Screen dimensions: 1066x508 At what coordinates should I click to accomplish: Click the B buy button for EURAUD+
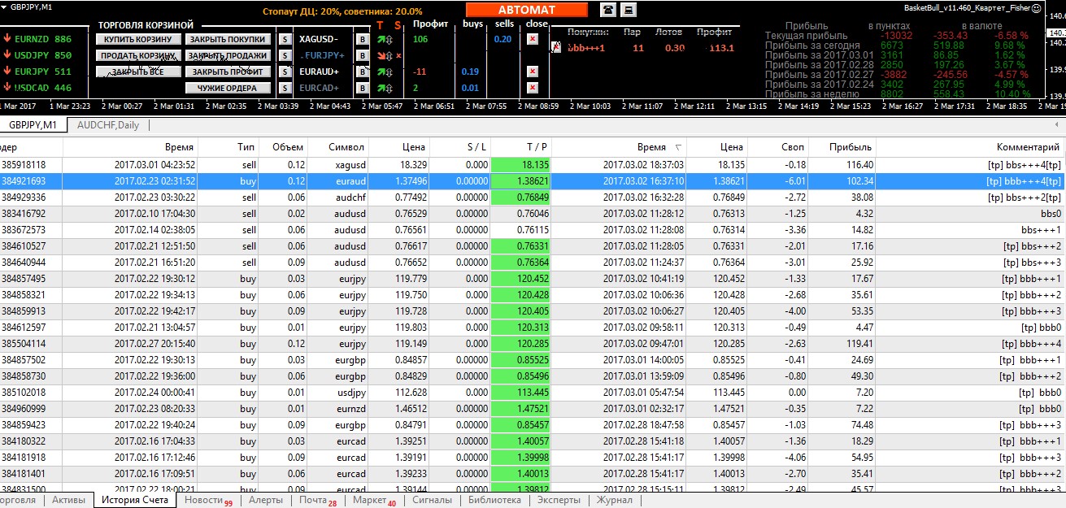click(x=363, y=72)
